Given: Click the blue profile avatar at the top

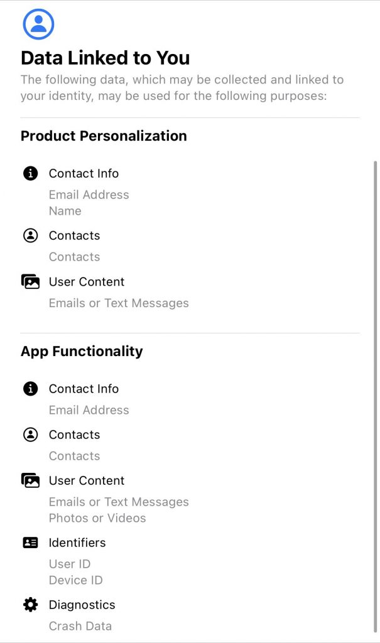Looking at the screenshot, I should 37,24.
